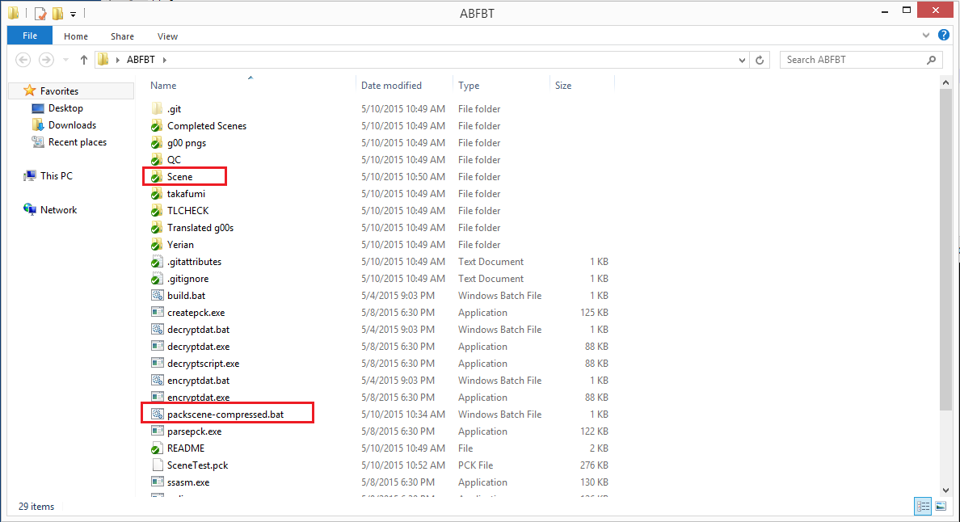Select the build.bat batch file icon
The image size is (960, 522).
158,296
